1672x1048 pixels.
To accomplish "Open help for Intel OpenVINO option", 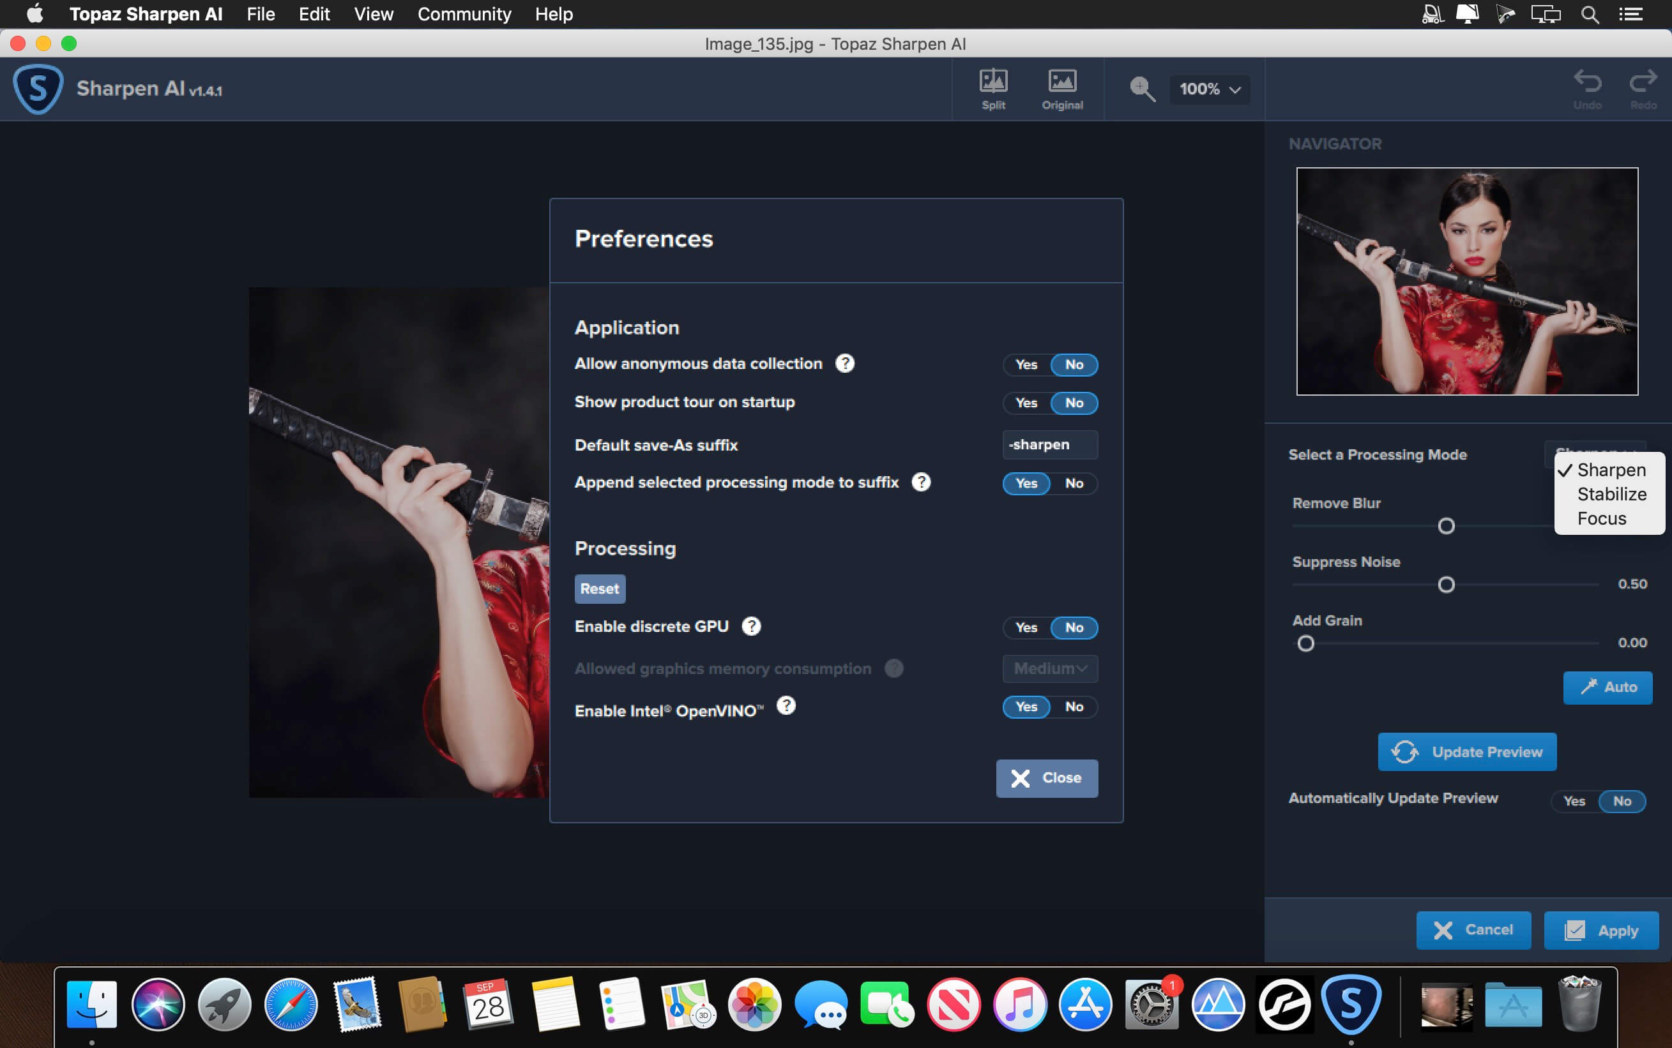I will [x=786, y=705].
